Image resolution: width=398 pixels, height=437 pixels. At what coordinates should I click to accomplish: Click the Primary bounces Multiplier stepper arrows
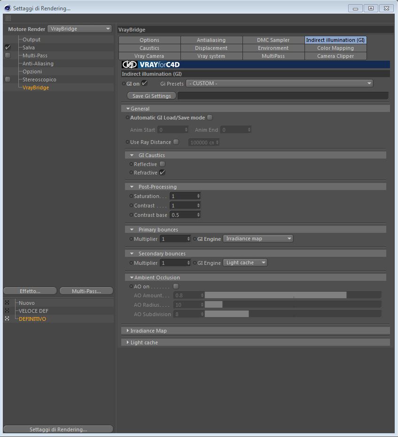[x=188, y=239]
